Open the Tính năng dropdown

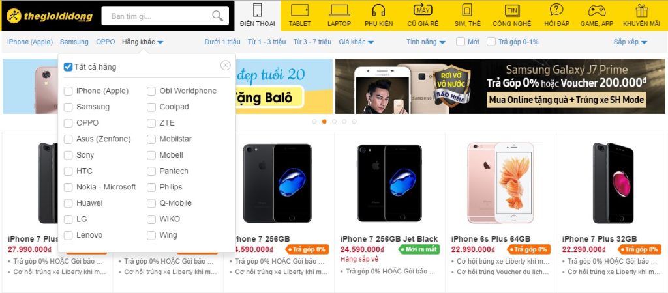click(426, 42)
